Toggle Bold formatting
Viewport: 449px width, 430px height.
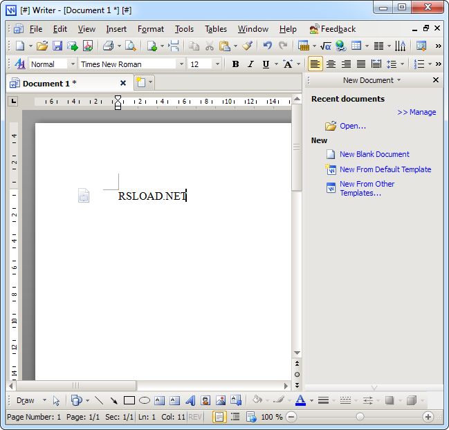235,64
